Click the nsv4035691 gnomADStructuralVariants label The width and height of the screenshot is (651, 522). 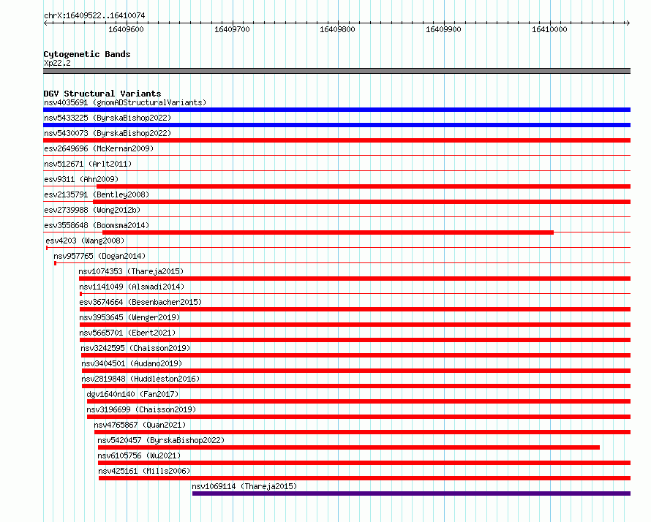[x=125, y=102]
